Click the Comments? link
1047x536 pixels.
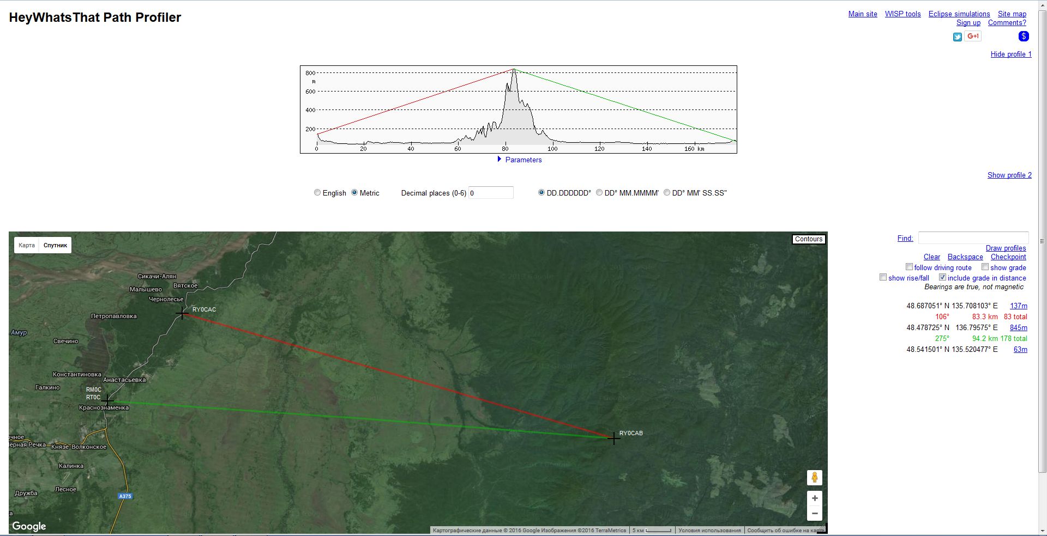[x=1007, y=23]
